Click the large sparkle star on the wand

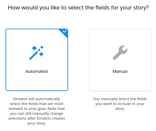[x=35, y=48]
